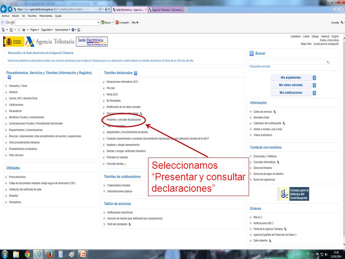The width and height of the screenshot is (345, 259).
Task: Open the Google toolbar search dropdown arrow
Action: coord(98,22)
